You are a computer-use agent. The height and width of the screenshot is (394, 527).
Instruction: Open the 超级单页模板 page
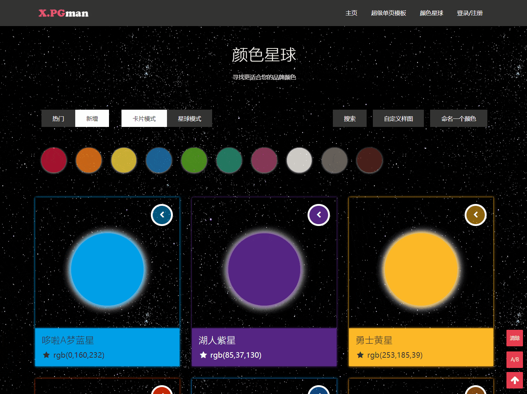tap(388, 13)
